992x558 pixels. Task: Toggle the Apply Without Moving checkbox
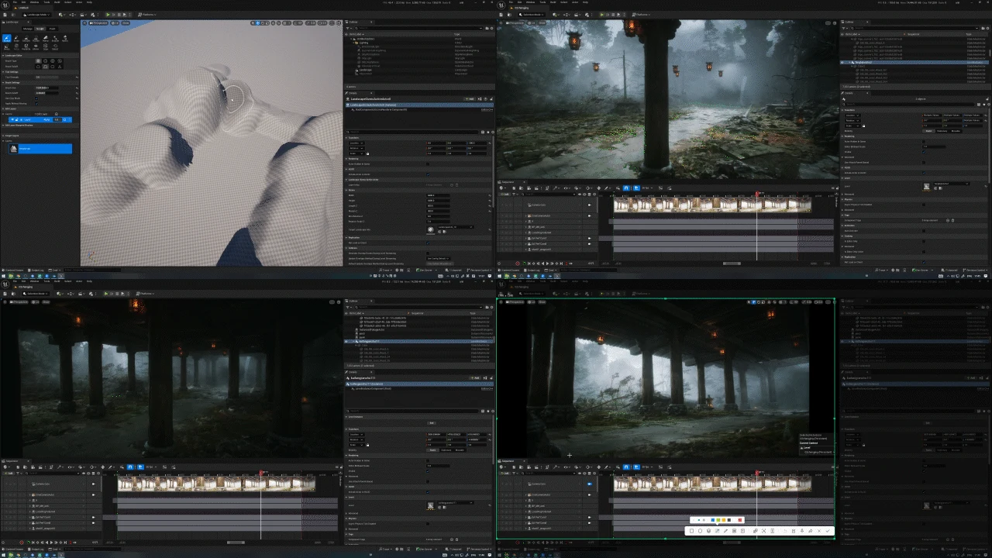coord(36,104)
